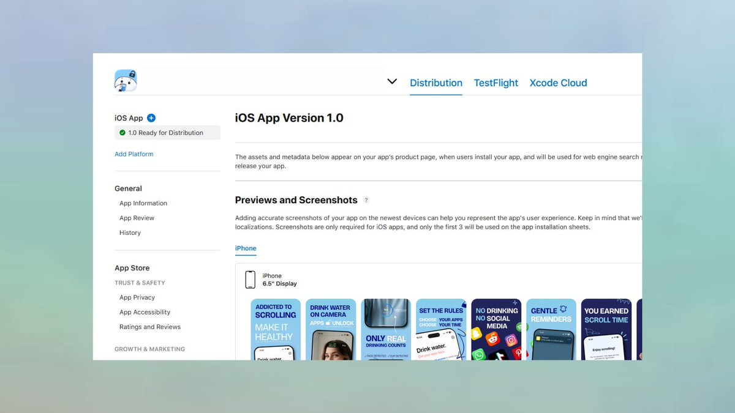Open the TestFlight tab
The height and width of the screenshot is (413, 735).
pos(496,83)
